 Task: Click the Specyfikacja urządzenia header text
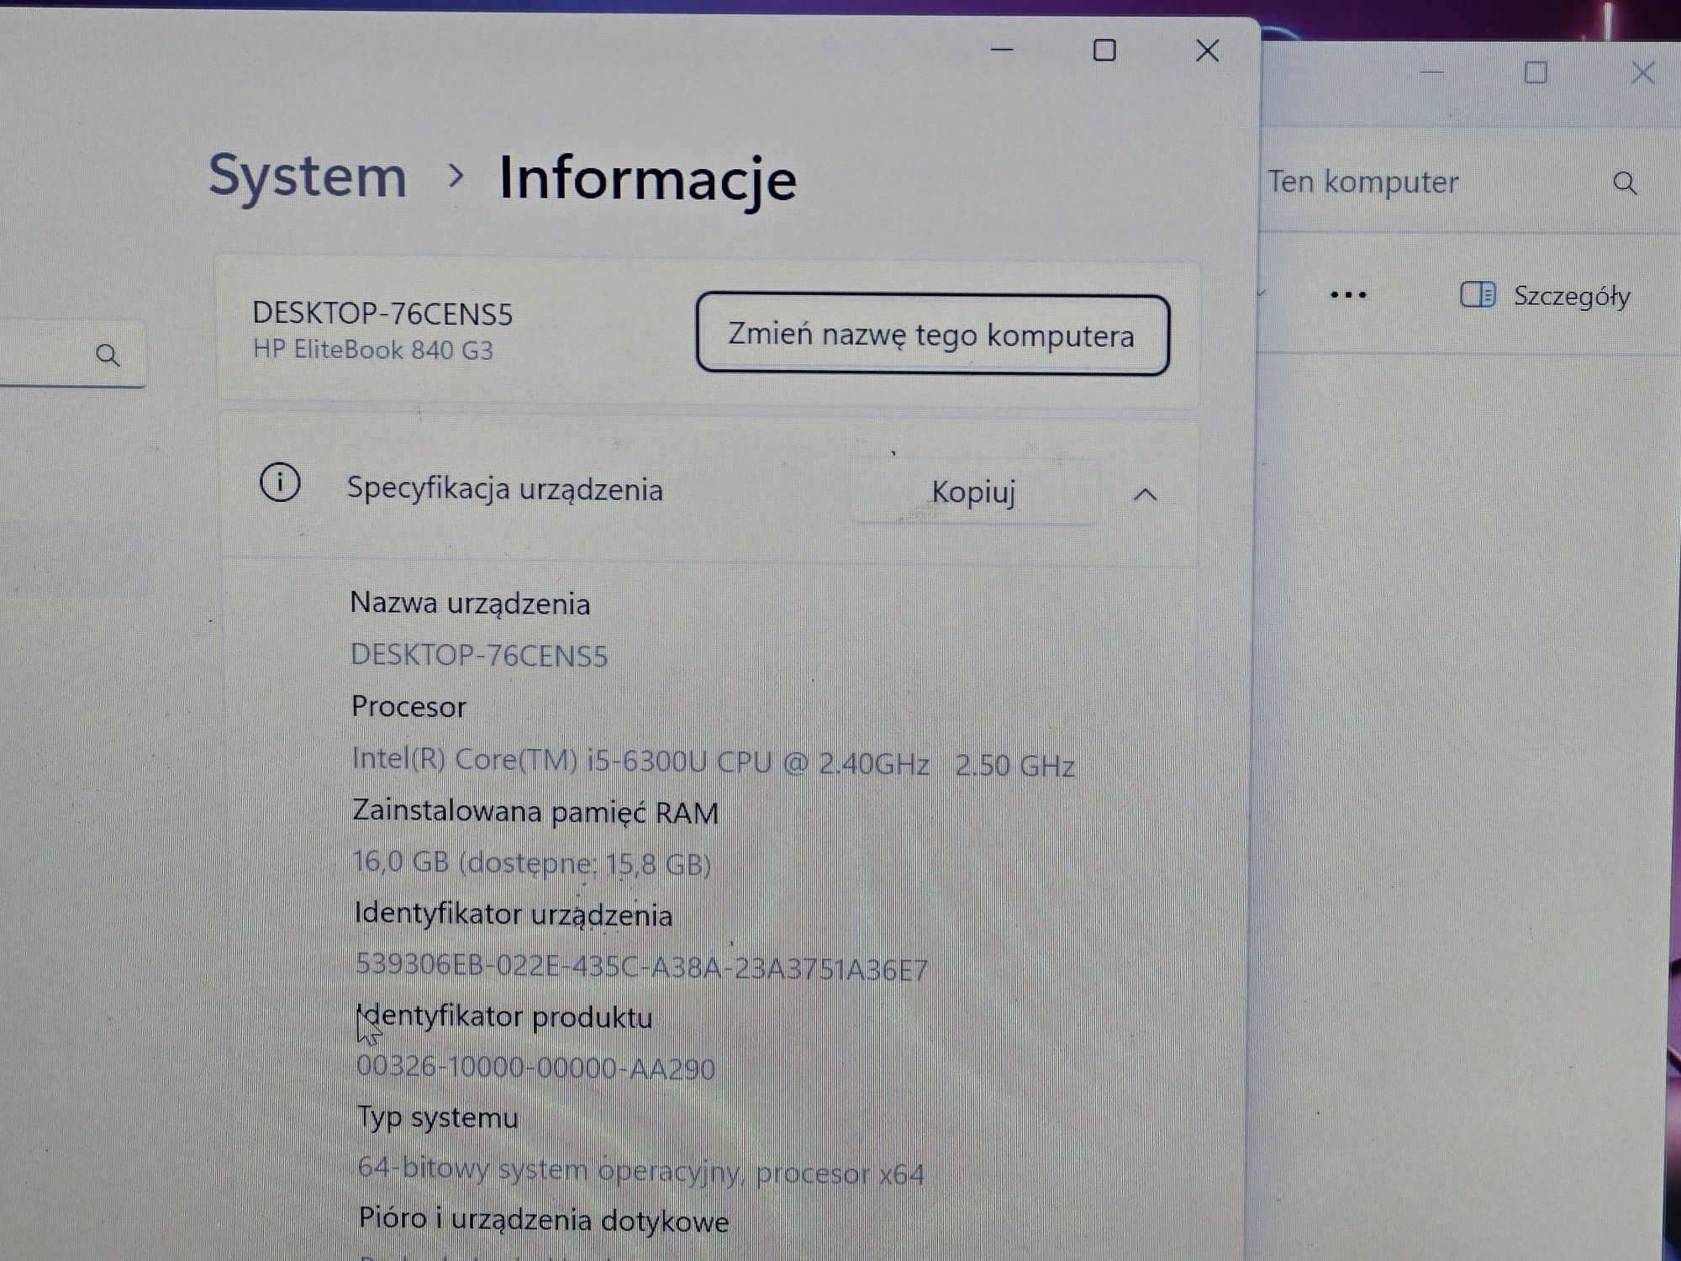point(505,489)
